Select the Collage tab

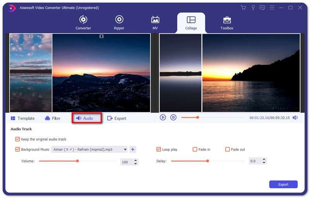[x=191, y=23]
